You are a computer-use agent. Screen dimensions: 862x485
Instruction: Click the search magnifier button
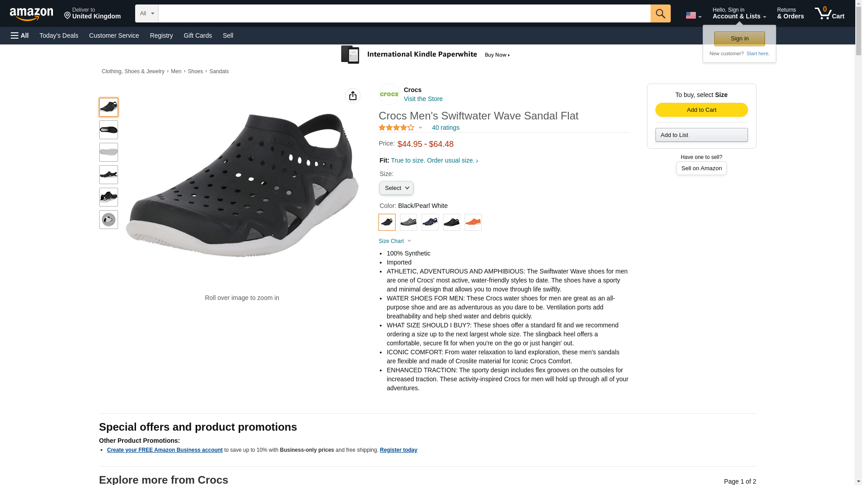(660, 13)
